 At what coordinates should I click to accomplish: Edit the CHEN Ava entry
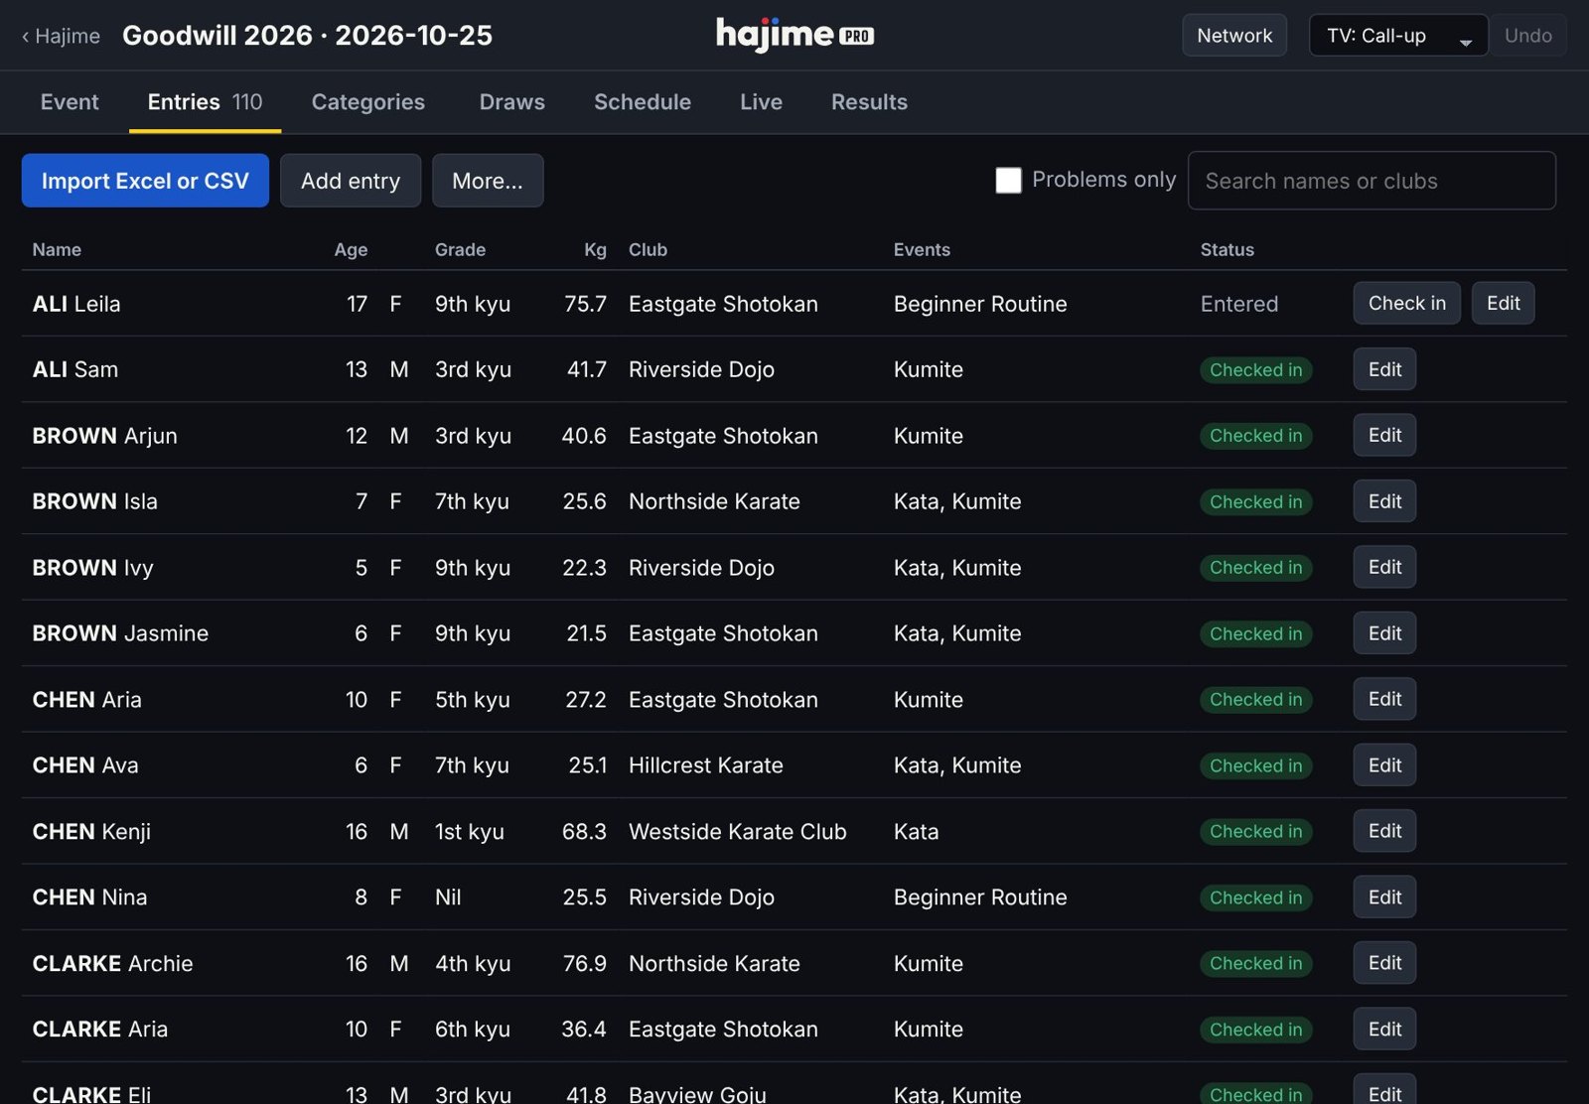point(1384,765)
